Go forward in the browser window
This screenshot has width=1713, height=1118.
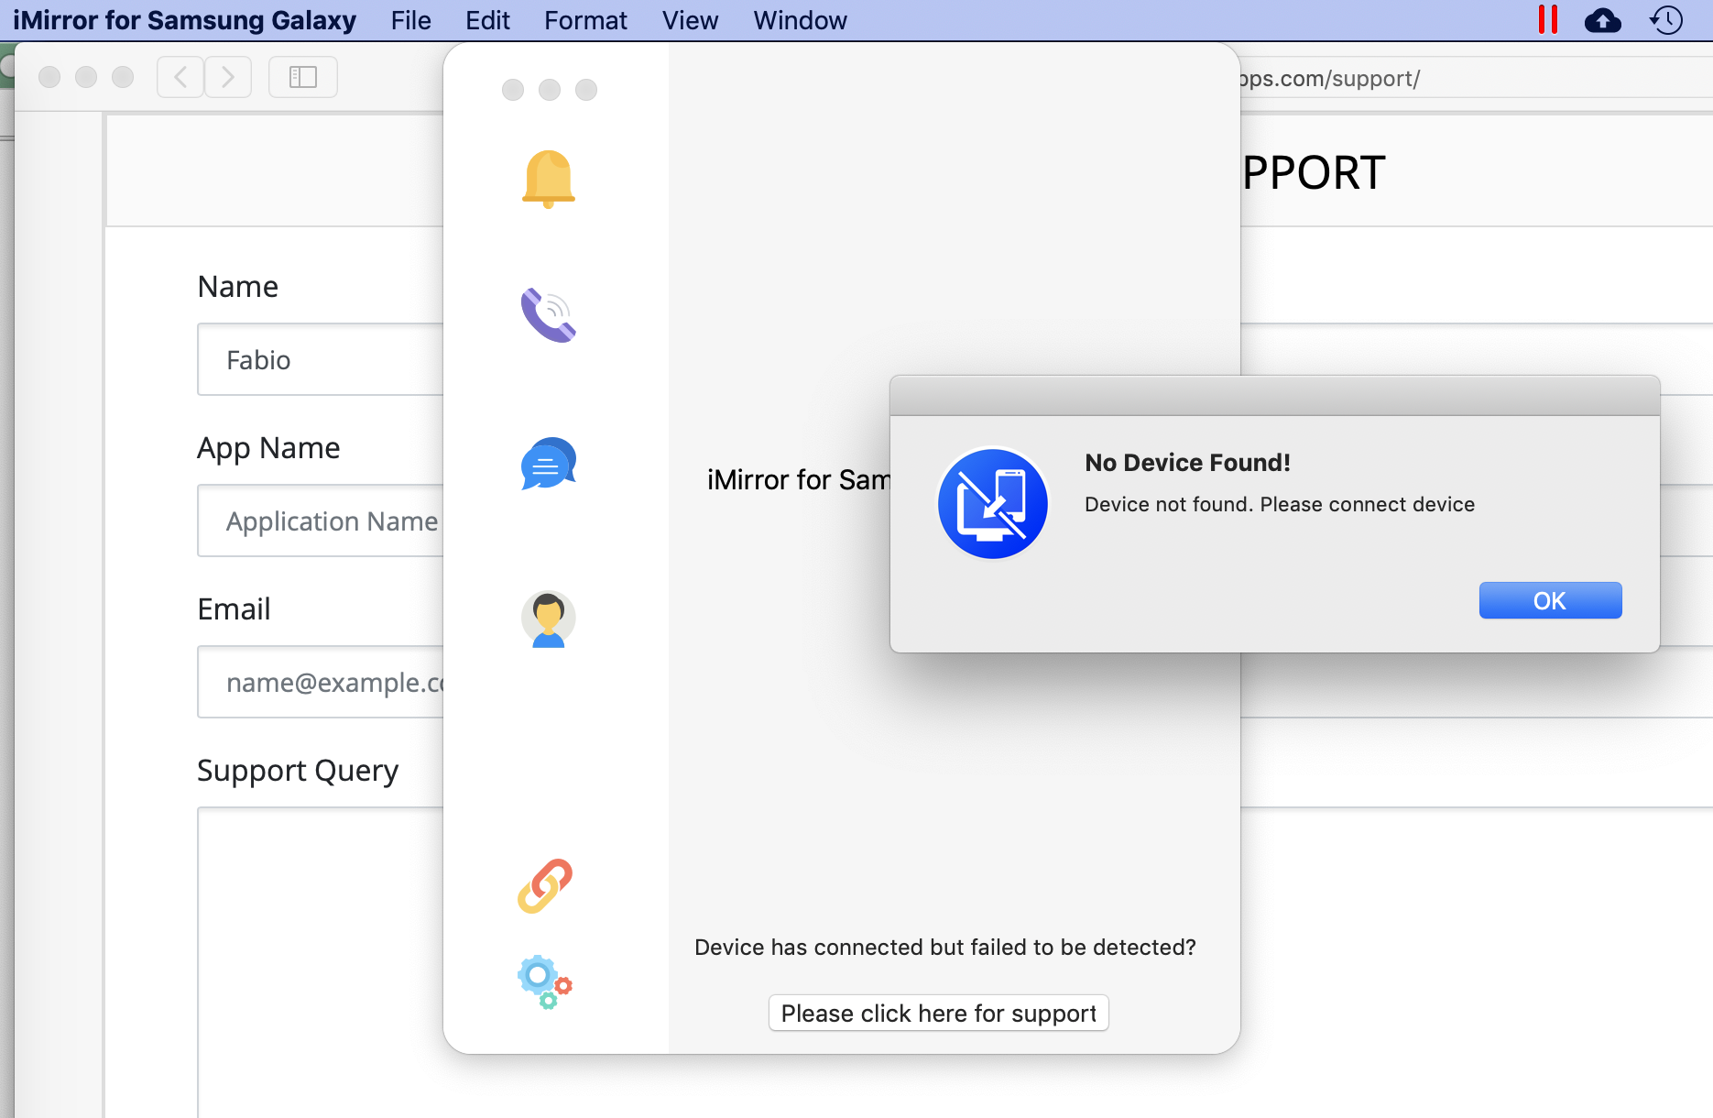coord(228,77)
